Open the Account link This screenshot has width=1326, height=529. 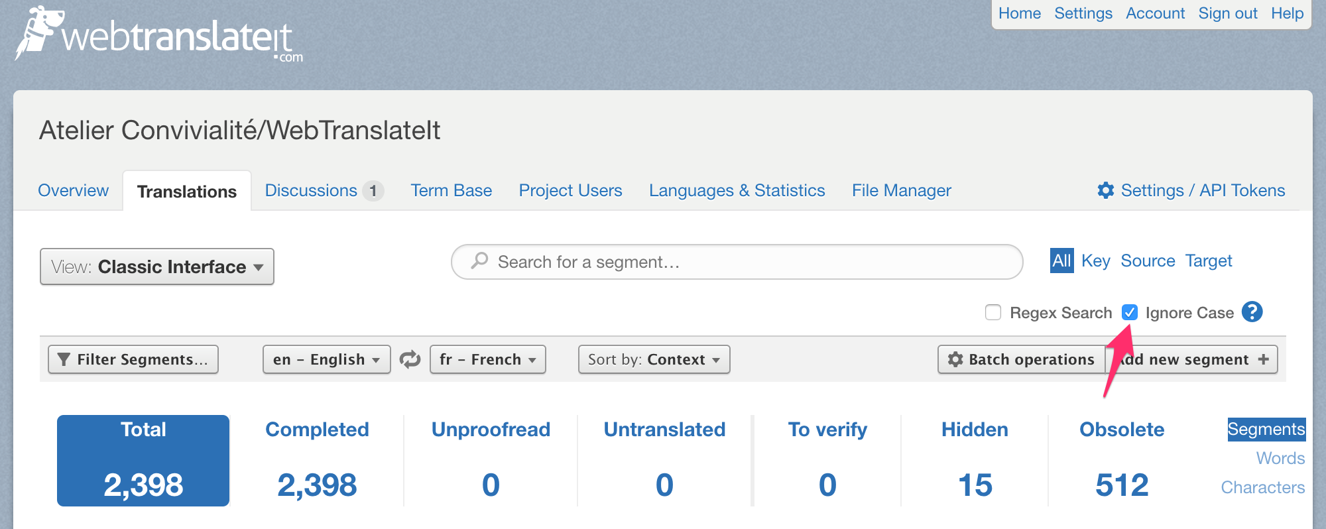click(x=1156, y=13)
